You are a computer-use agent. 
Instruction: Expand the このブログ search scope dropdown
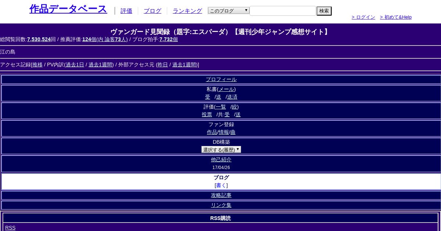coord(229,11)
